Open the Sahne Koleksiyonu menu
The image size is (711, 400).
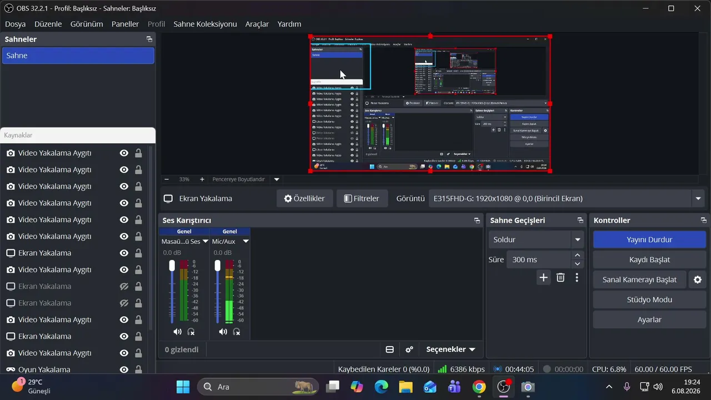coord(205,24)
